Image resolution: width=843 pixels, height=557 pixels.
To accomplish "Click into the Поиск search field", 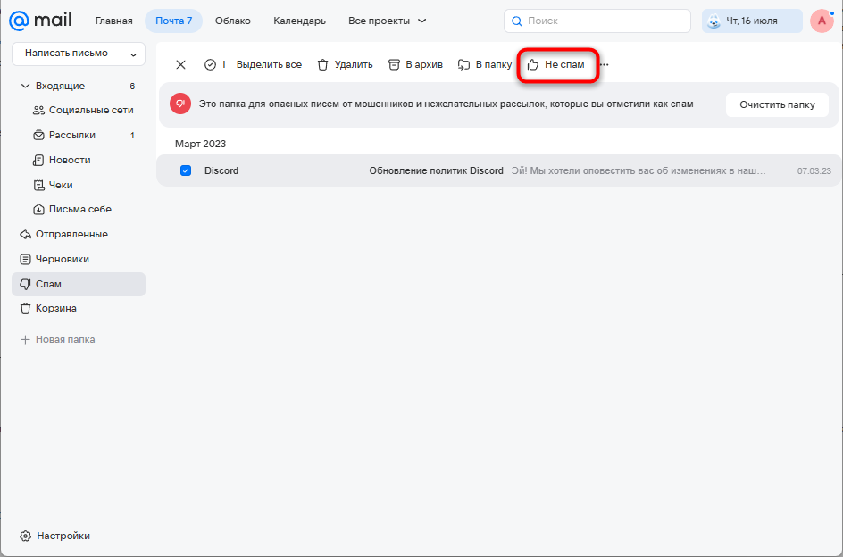I will 597,21.
